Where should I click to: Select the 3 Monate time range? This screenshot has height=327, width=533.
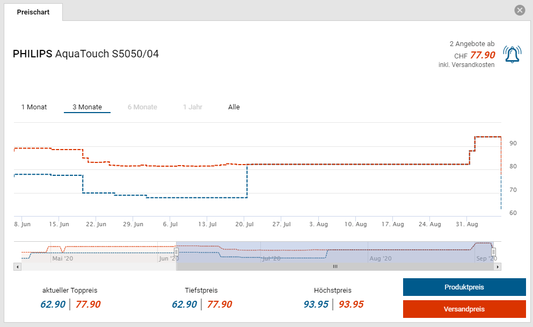[x=87, y=107]
